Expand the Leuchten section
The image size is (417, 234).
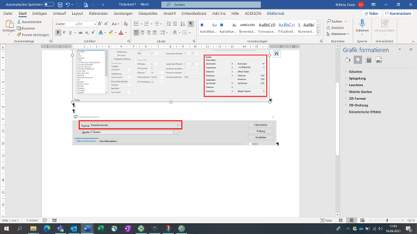pos(356,85)
